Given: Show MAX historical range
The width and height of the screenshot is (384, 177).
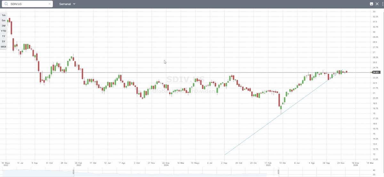Looking at the screenshot, I should (x=4, y=47).
